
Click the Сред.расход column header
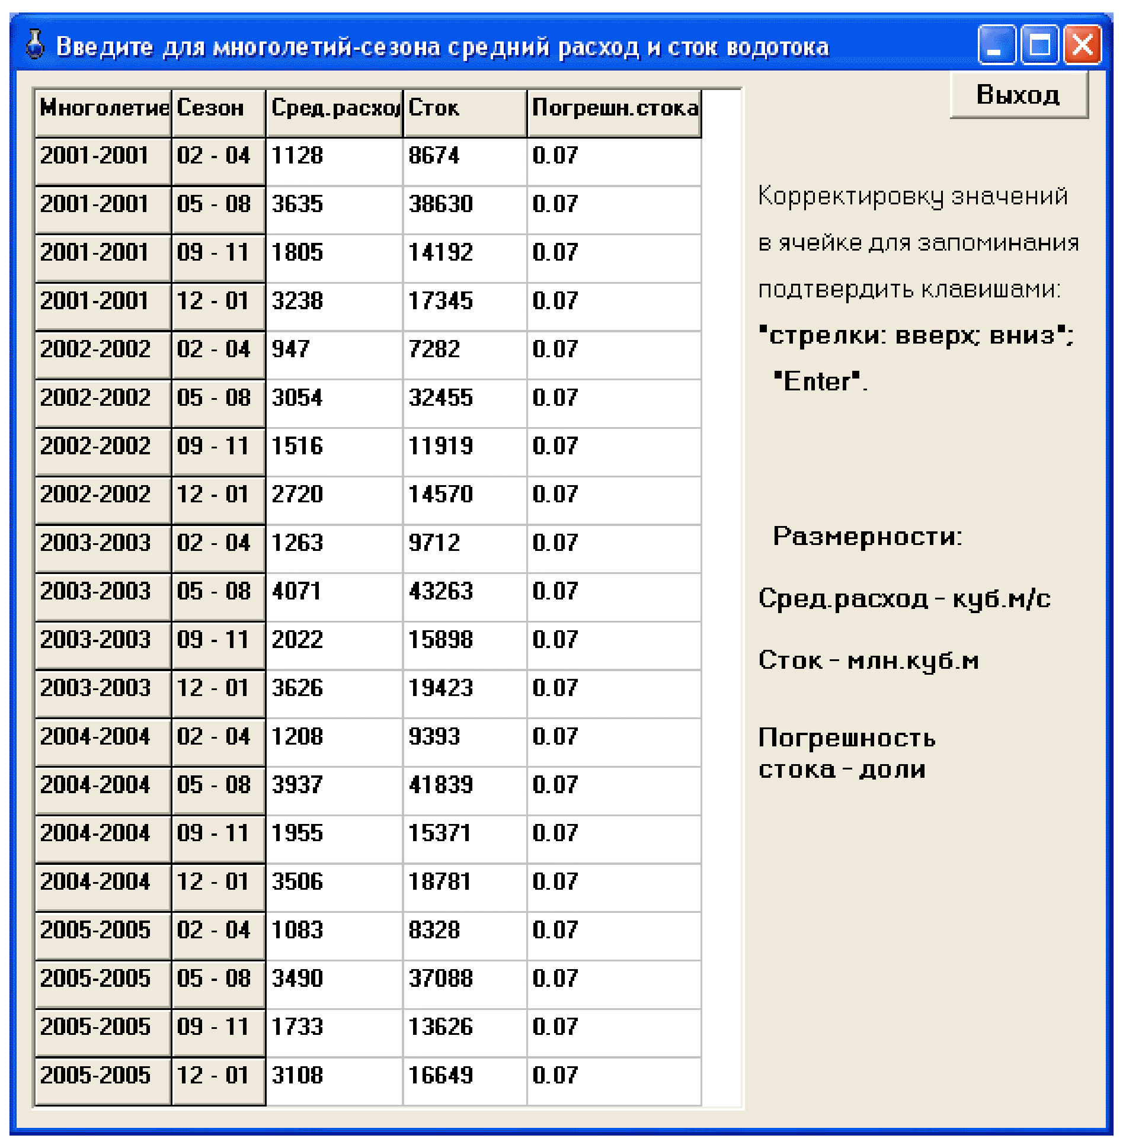tap(334, 114)
